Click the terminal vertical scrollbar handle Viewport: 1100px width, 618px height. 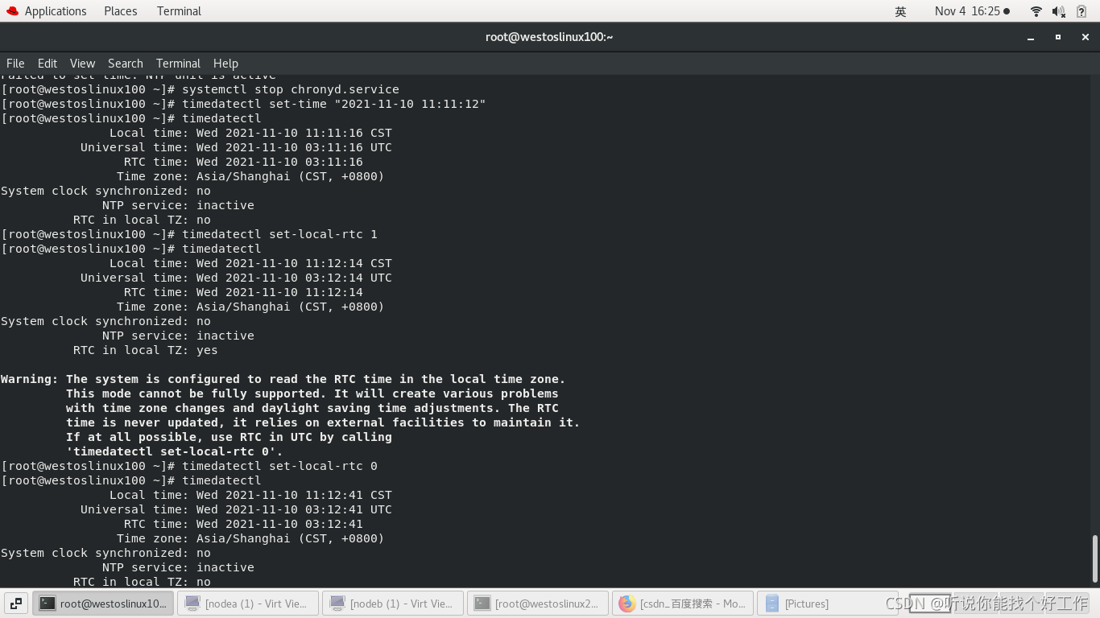1094,558
